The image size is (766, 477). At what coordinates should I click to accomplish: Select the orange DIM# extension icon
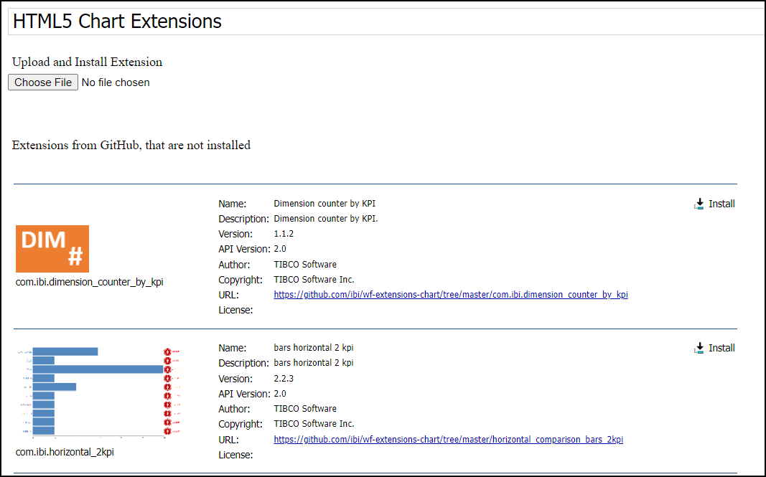pos(52,247)
